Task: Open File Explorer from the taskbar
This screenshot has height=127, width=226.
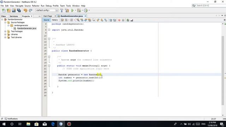Action: tap(28, 124)
